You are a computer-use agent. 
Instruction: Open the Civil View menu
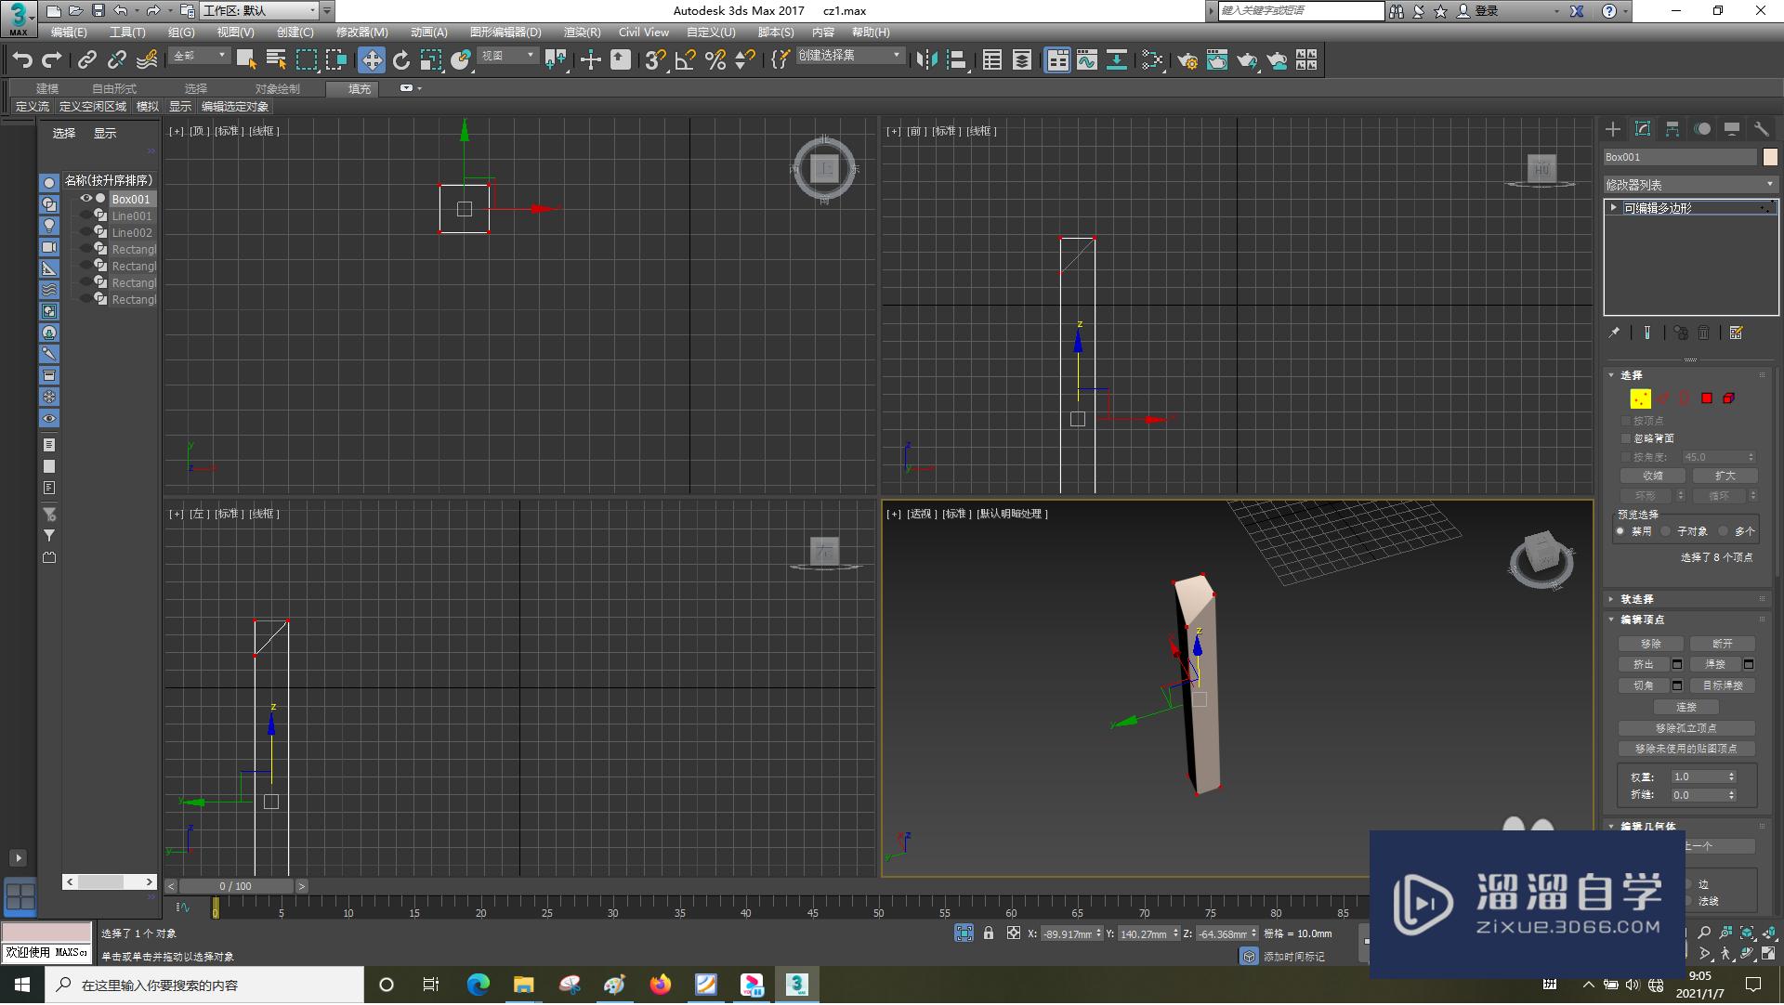(644, 33)
